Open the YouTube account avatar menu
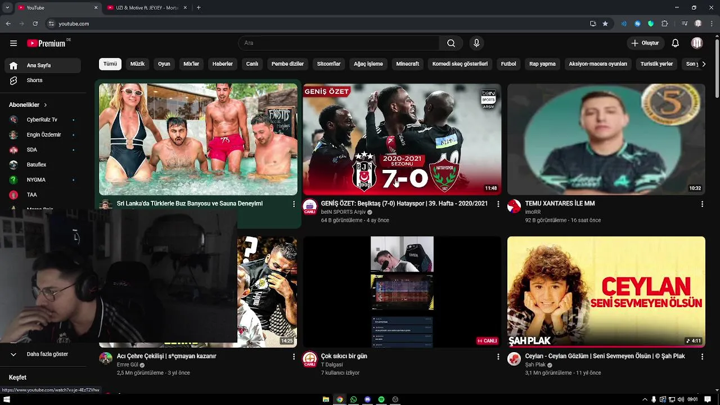Image resolution: width=720 pixels, height=405 pixels. point(697,43)
